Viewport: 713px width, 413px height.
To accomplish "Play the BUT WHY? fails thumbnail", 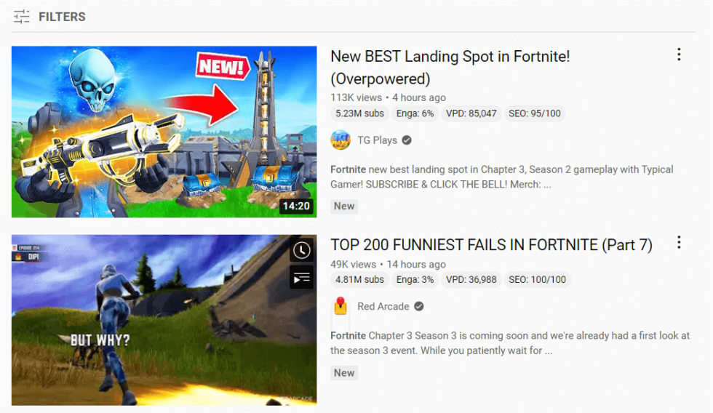I will coord(164,320).
